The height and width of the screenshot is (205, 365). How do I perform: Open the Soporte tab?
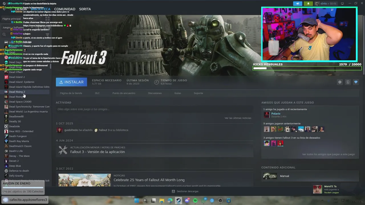[198, 93]
